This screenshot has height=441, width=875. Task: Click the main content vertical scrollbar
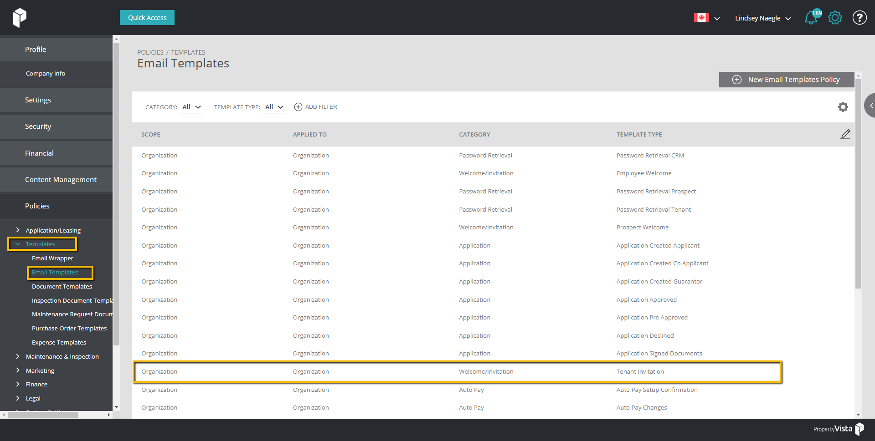tap(858, 184)
